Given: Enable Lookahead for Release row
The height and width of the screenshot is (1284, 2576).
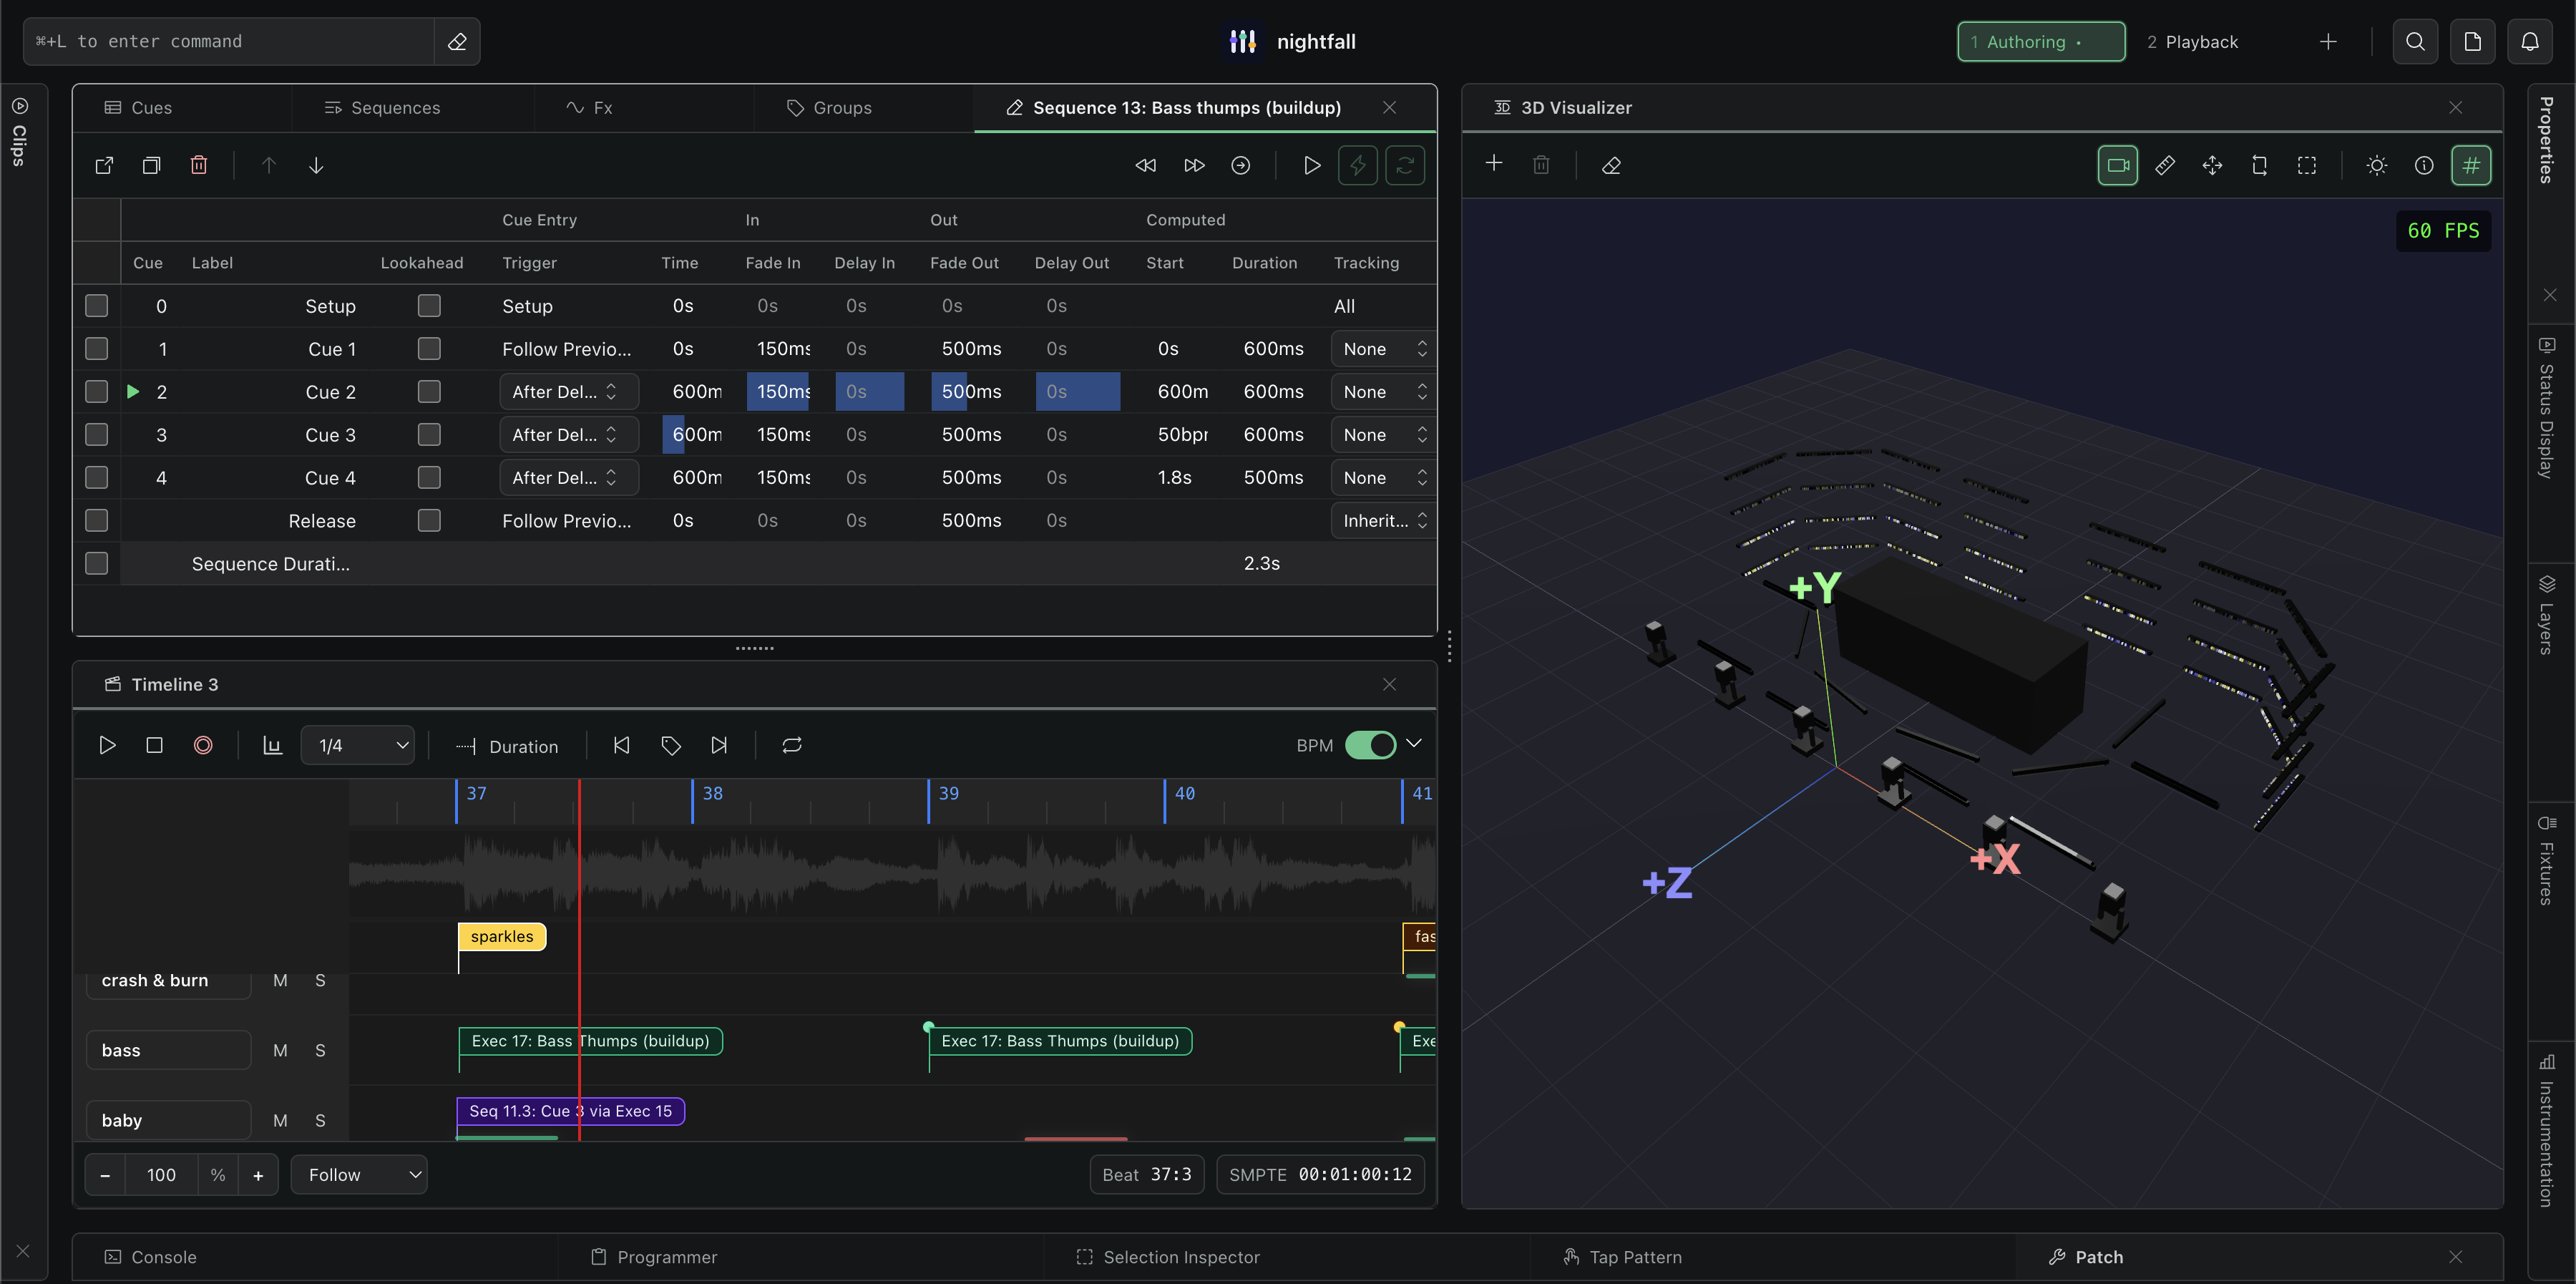Looking at the screenshot, I should 429,520.
